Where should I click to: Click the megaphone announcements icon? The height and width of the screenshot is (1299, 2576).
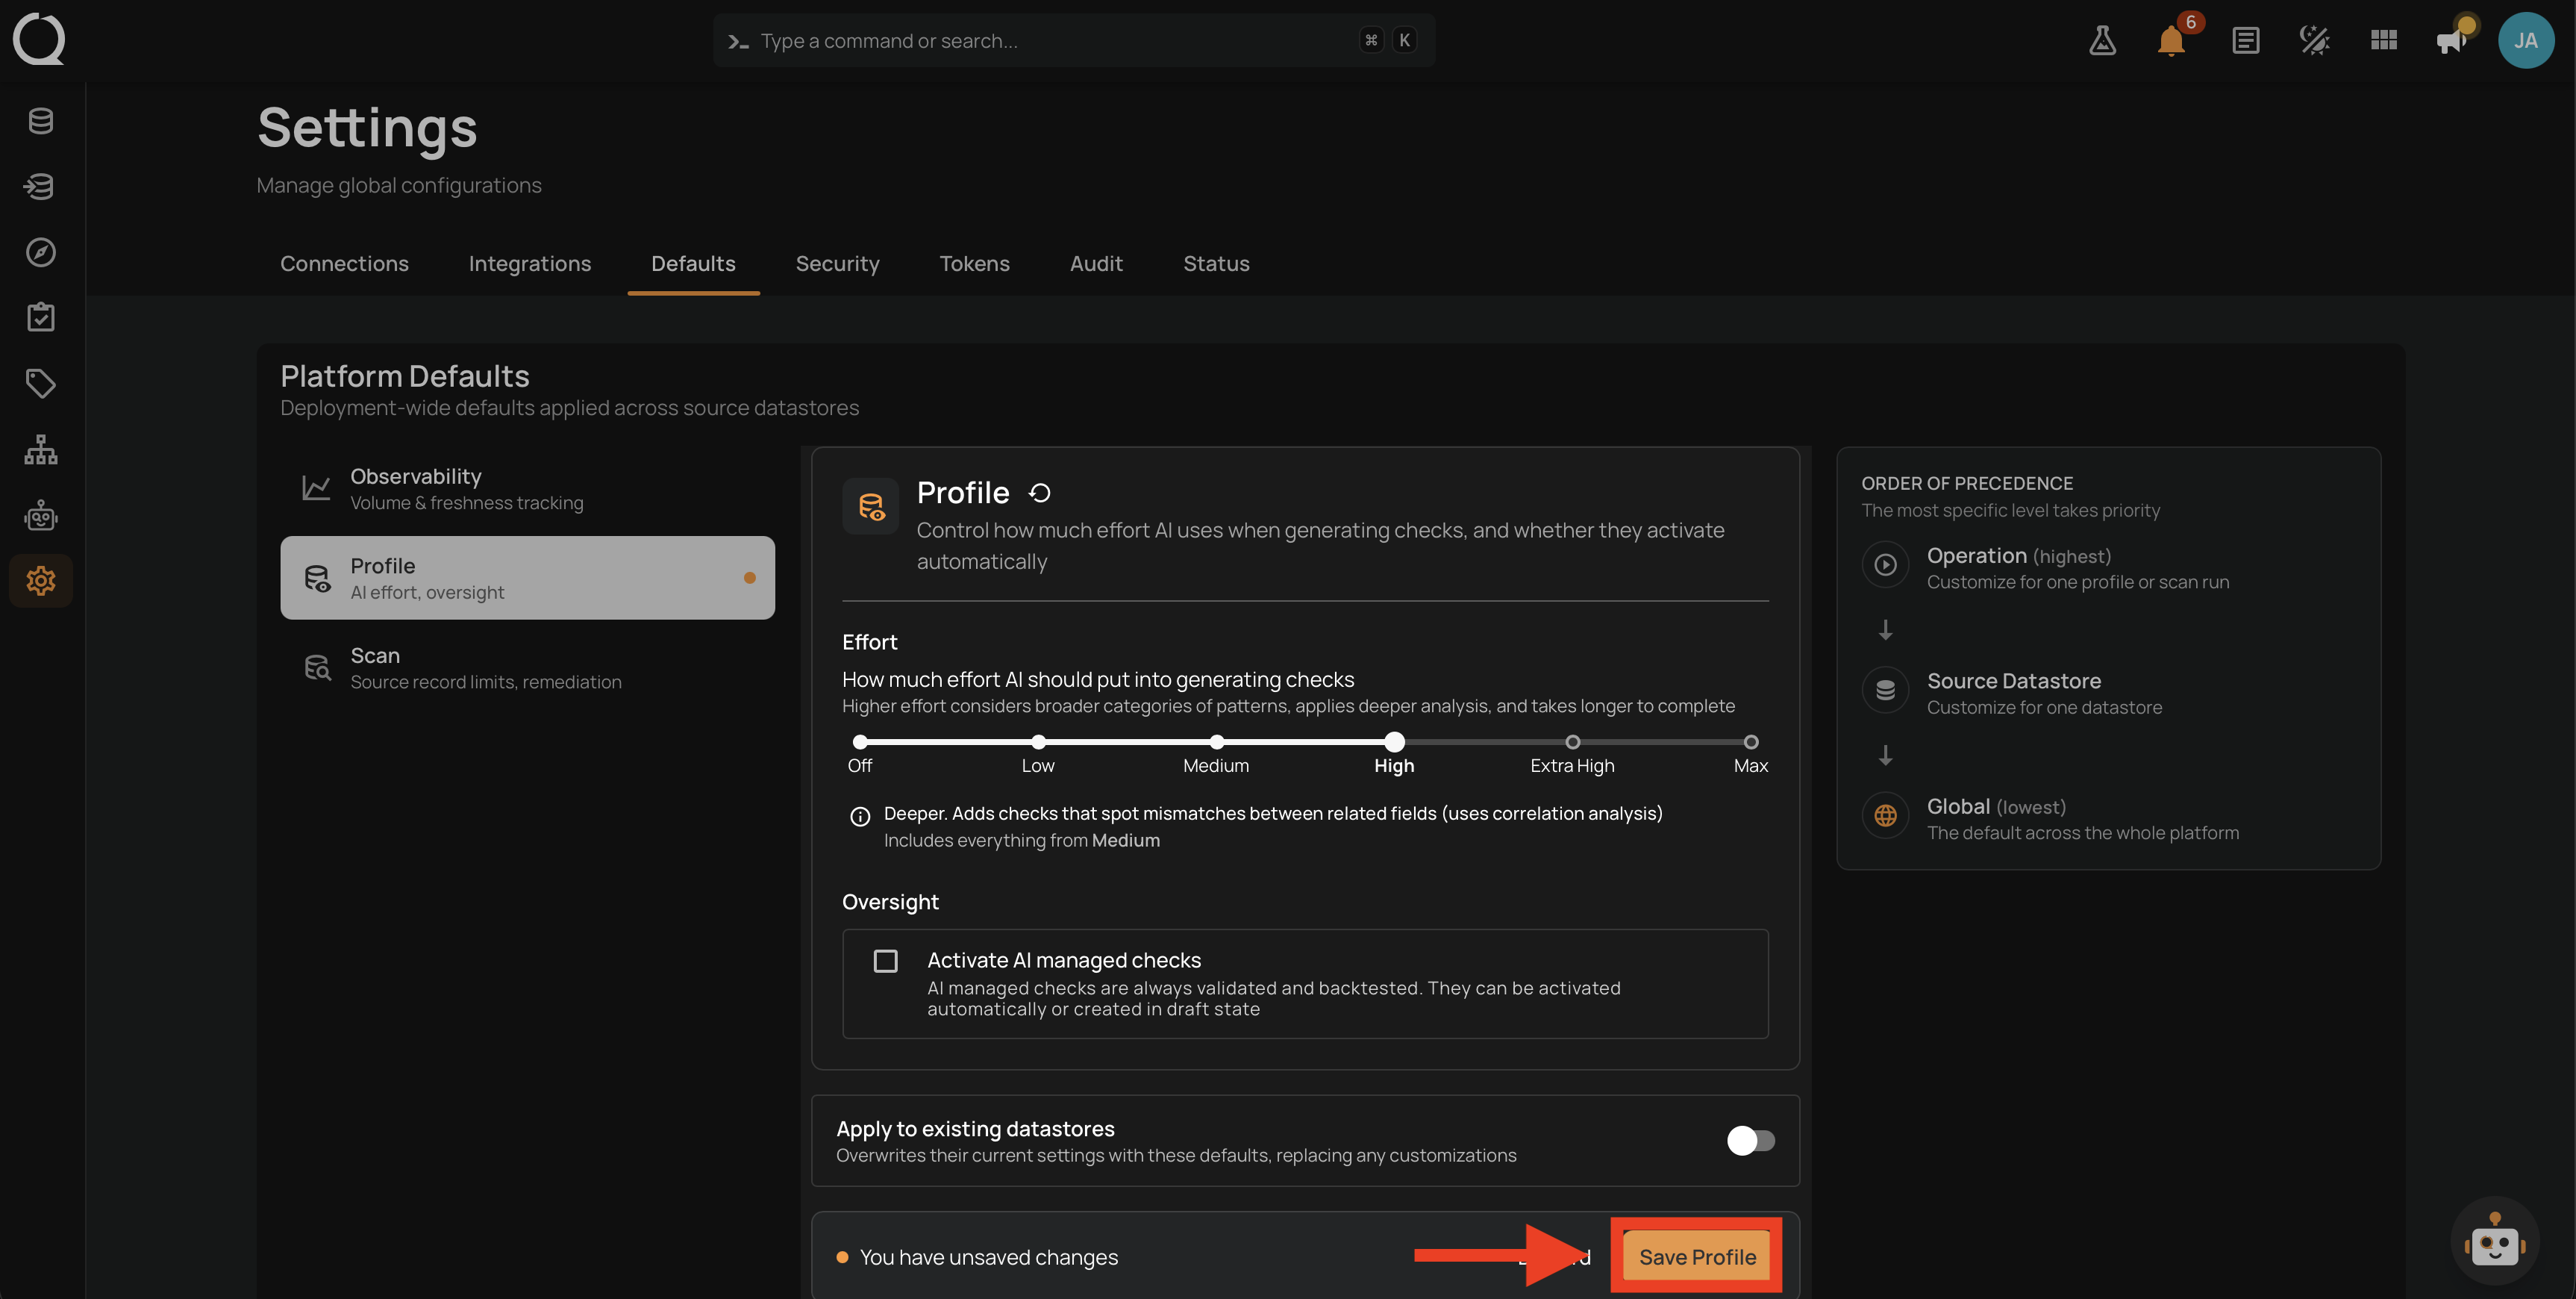2451,41
